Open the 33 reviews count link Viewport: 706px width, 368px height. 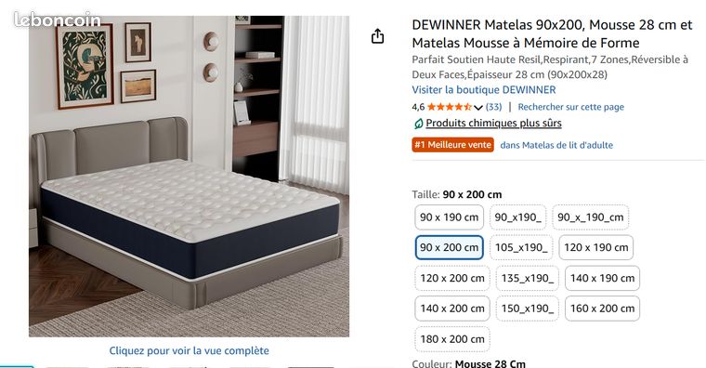tap(493, 107)
